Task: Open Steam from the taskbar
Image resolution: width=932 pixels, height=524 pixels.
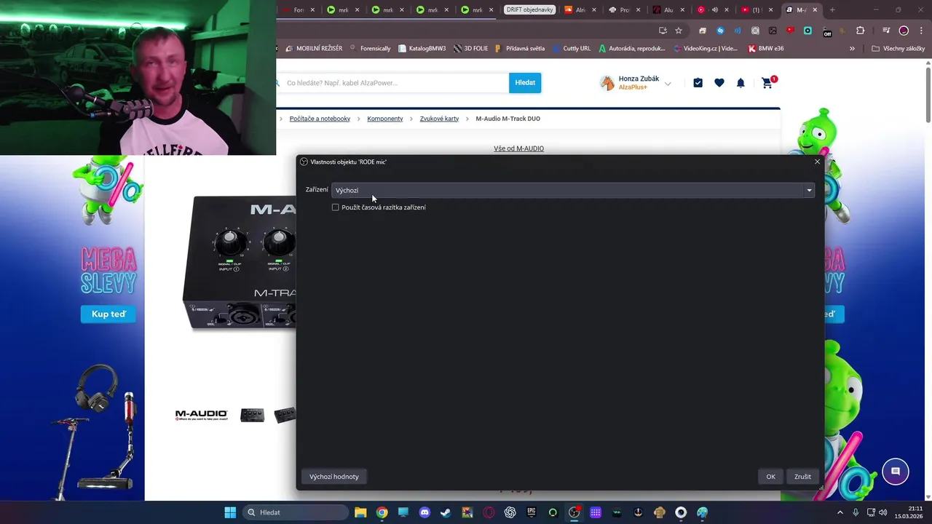Action: [x=446, y=512]
